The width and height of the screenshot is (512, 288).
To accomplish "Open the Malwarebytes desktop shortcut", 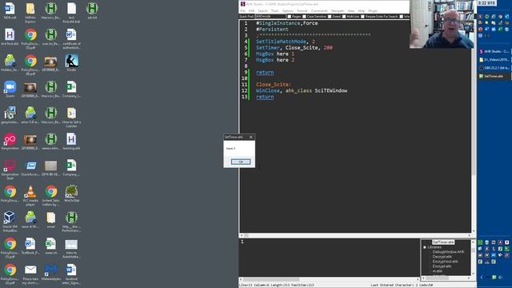I will pos(51,272).
